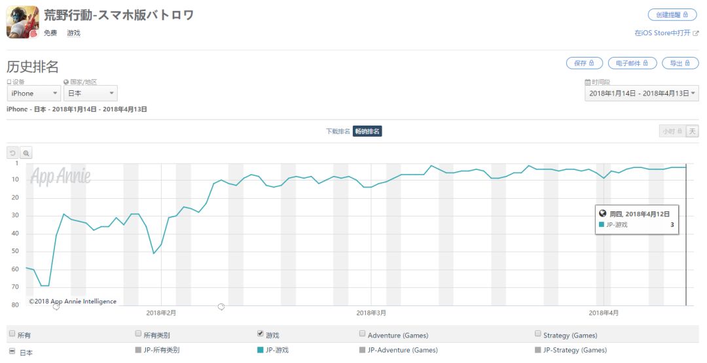
Task: Tick the Adventure (Games) checkbox
Action: (363, 334)
